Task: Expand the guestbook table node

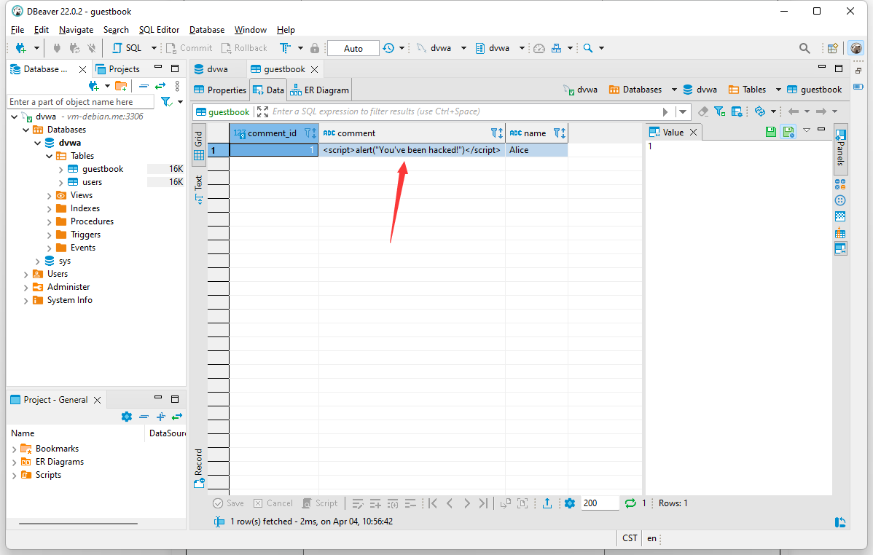Action: pos(60,169)
